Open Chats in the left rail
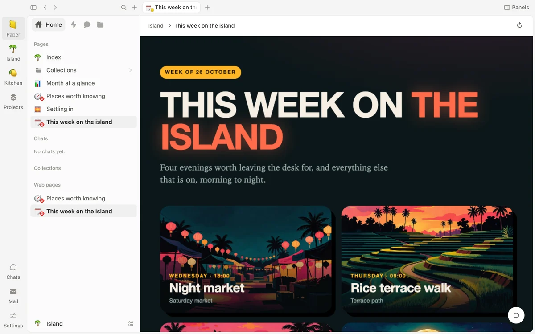Screen dimensions: 535x334 pyautogui.click(x=13, y=271)
